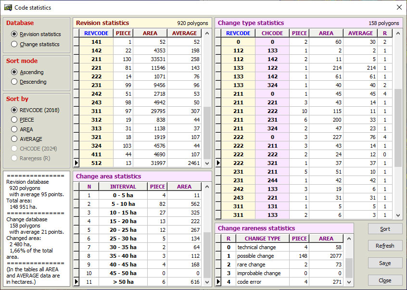Viewport: 407px width, 290px height.
Task: Select the Revision statistics database option
Action: click(x=14, y=34)
